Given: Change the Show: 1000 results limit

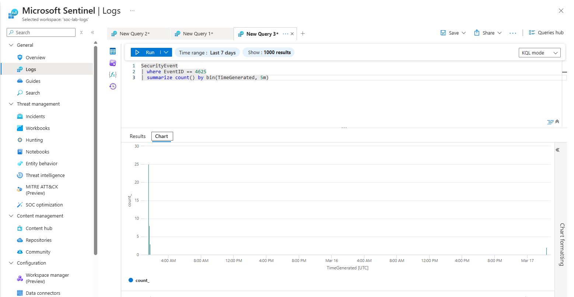Looking at the screenshot, I should click(269, 52).
